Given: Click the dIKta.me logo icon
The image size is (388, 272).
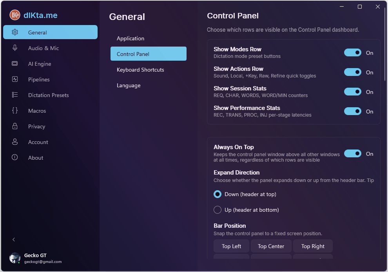Looking at the screenshot, I should tap(15, 15).
